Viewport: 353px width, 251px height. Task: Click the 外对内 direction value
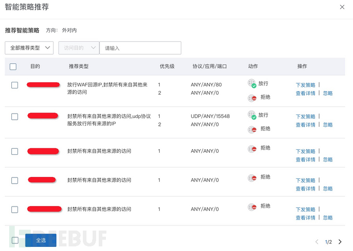point(70,30)
